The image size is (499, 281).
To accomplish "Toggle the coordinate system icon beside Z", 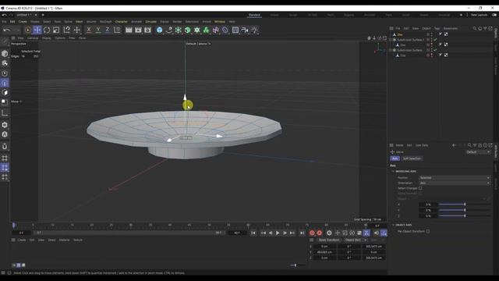I will point(117,30).
